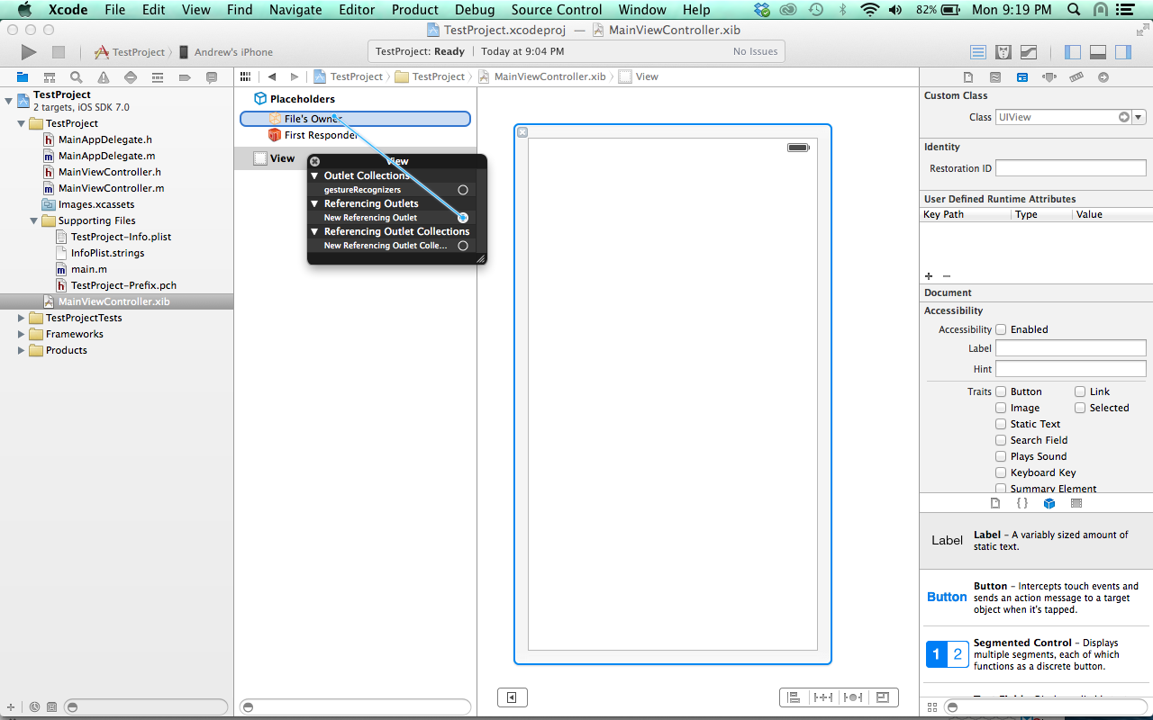Open the Connections inspector arrow icon
Image resolution: width=1153 pixels, height=720 pixels.
pos(1103,77)
